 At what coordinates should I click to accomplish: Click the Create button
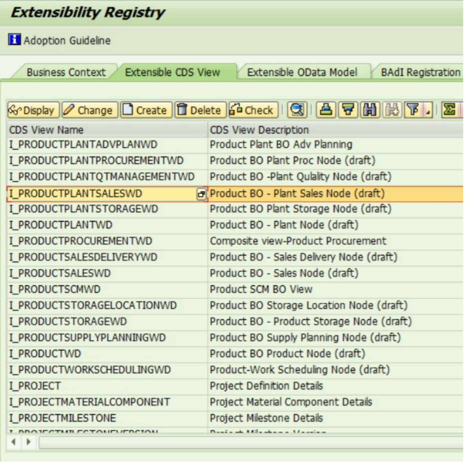146,110
